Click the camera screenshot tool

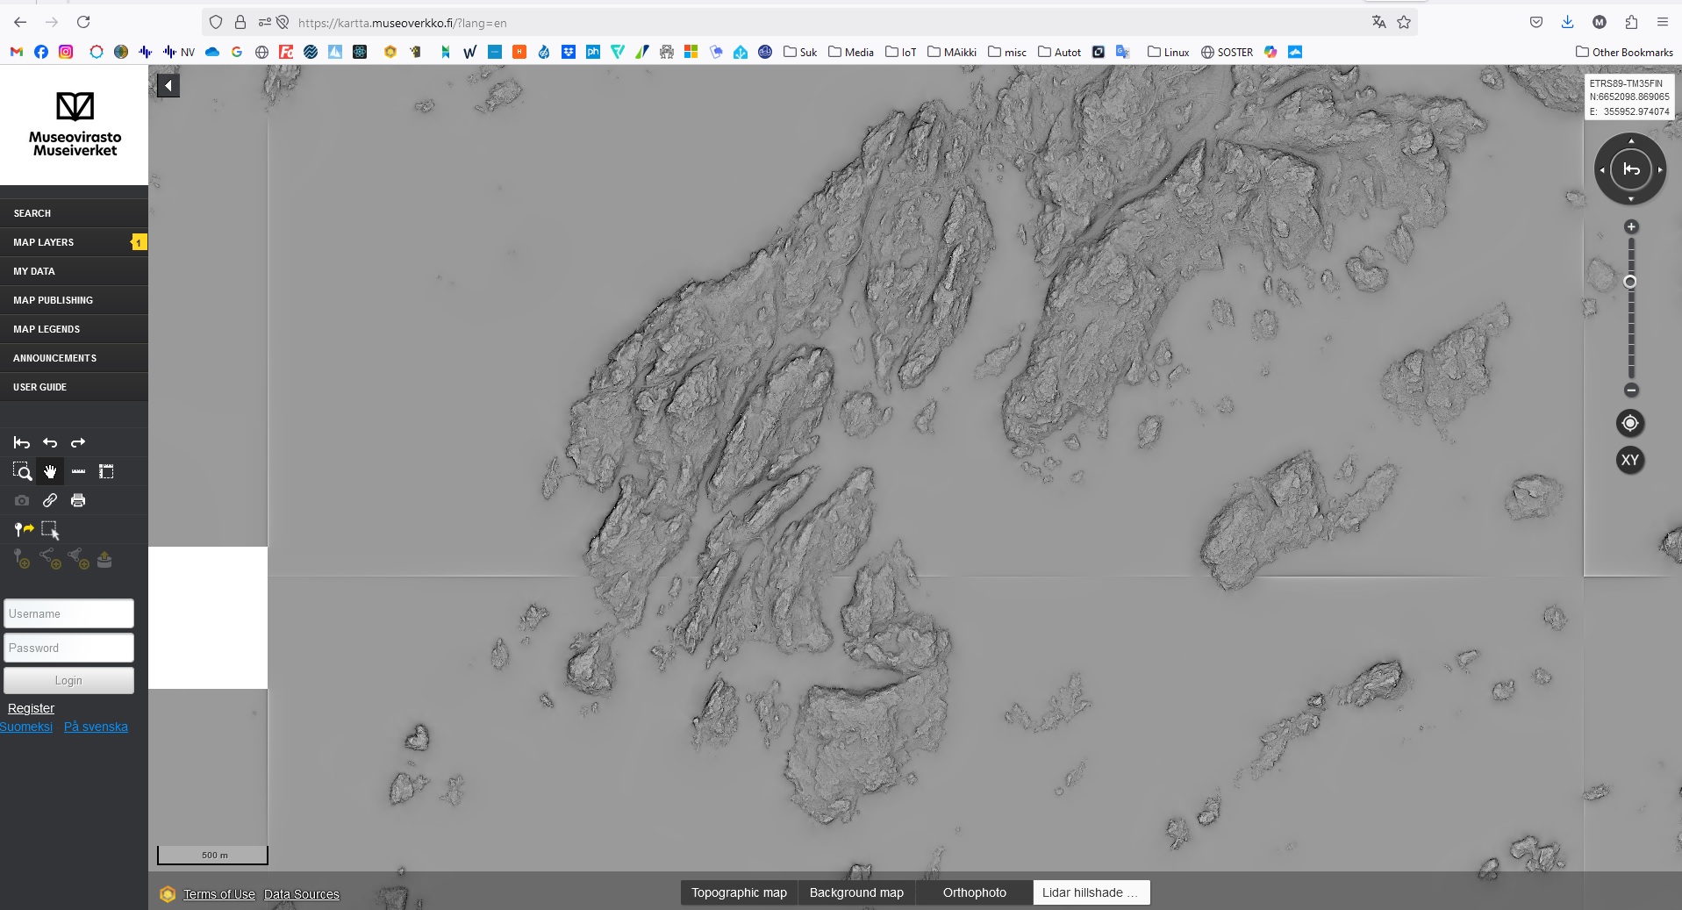[22, 500]
